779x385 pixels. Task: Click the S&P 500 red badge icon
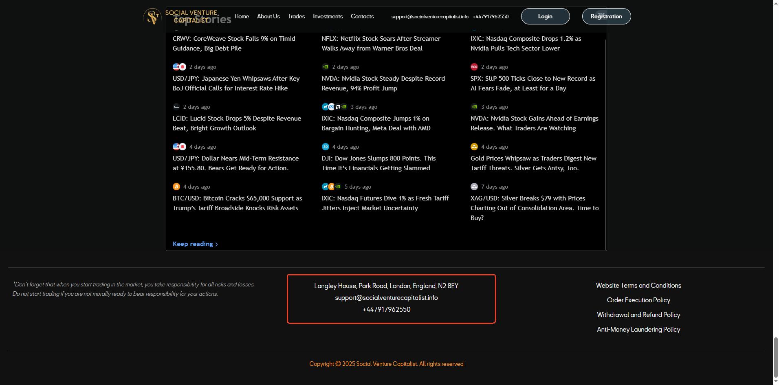pos(474,67)
